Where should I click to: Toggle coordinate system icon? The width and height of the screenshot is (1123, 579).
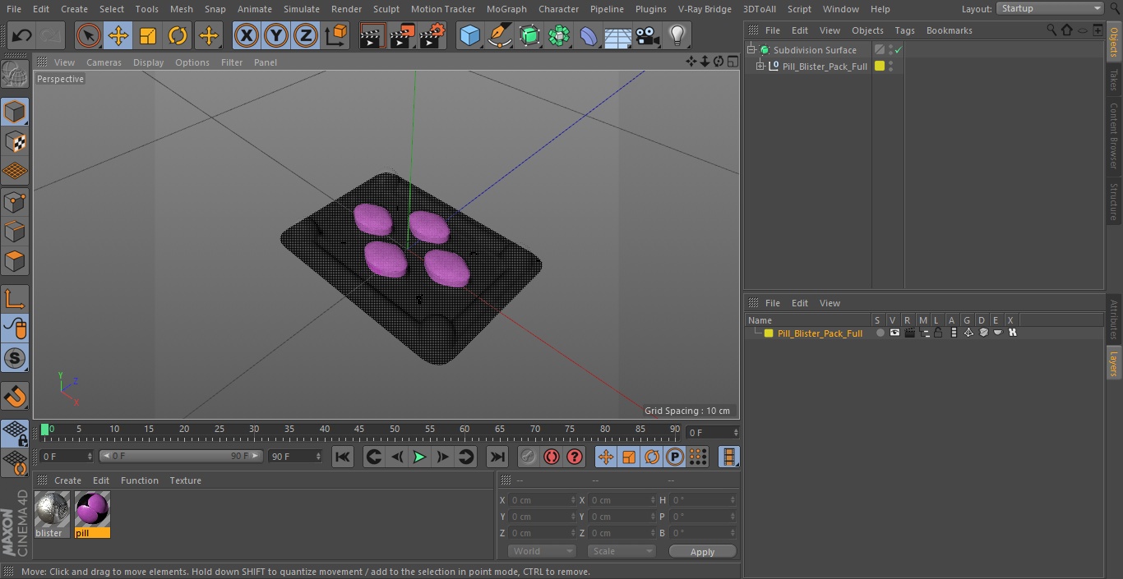tap(336, 35)
